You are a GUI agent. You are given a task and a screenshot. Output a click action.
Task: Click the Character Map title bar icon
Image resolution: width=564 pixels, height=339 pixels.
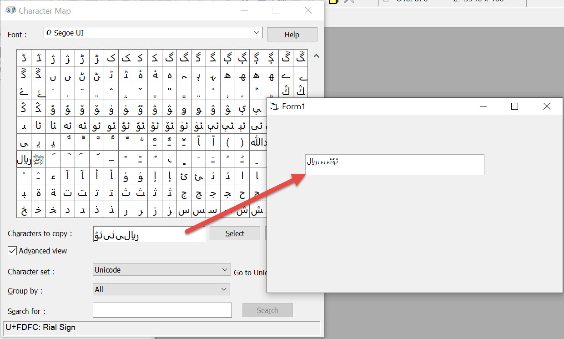pos(11,10)
